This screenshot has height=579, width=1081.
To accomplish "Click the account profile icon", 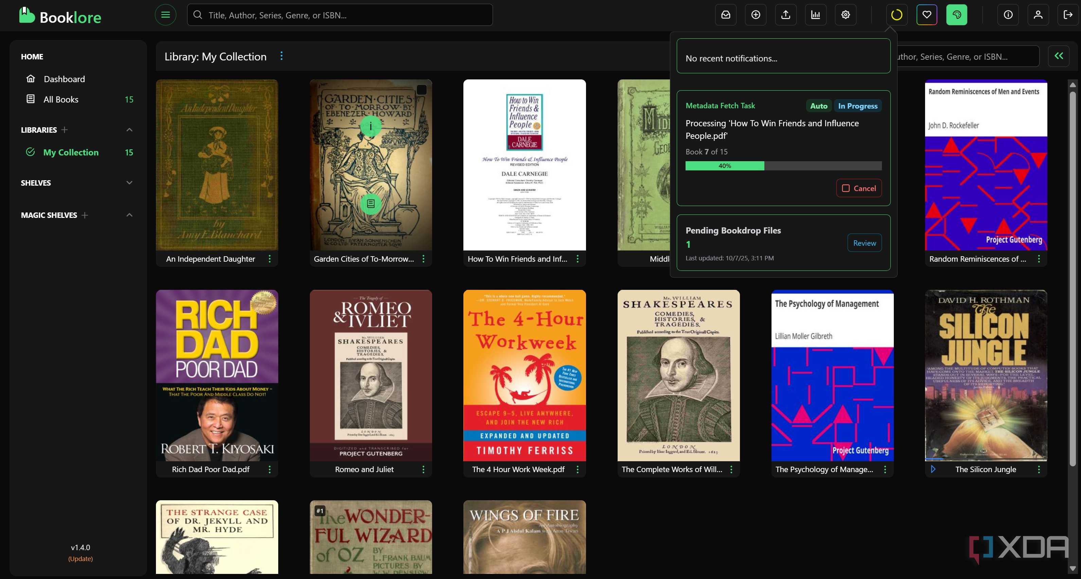I will click(x=1038, y=15).
